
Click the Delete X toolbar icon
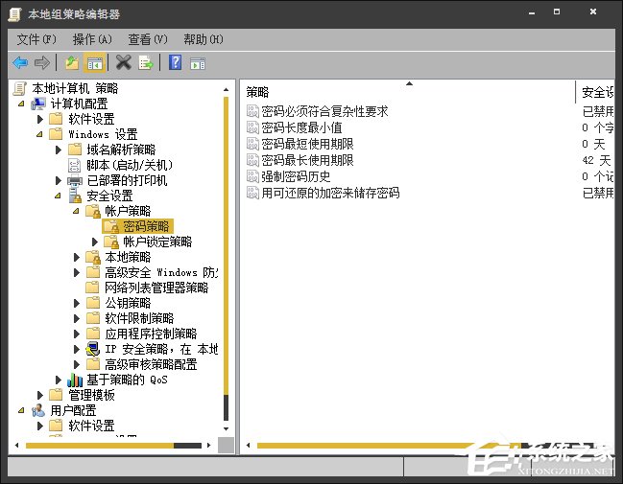[123, 62]
